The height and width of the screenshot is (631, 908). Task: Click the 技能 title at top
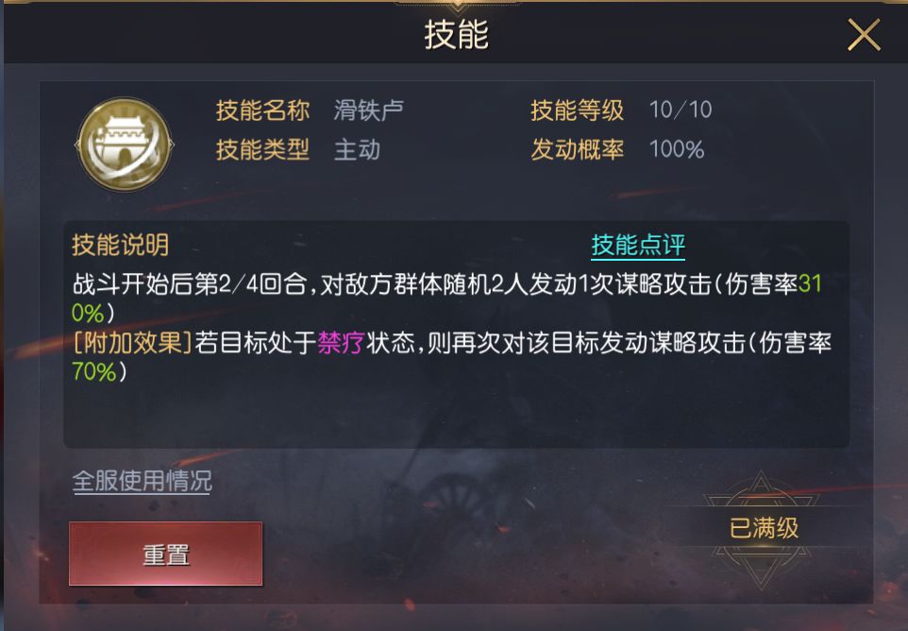[x=456, y=35]
